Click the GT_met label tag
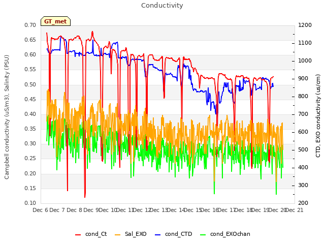This screenshot has width=325, height=244. click(55, 21)
